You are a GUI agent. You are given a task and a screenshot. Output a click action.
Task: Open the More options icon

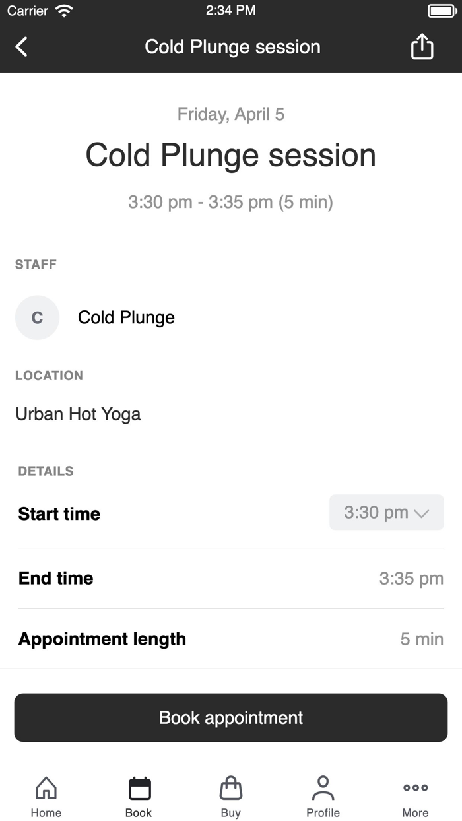415,787
